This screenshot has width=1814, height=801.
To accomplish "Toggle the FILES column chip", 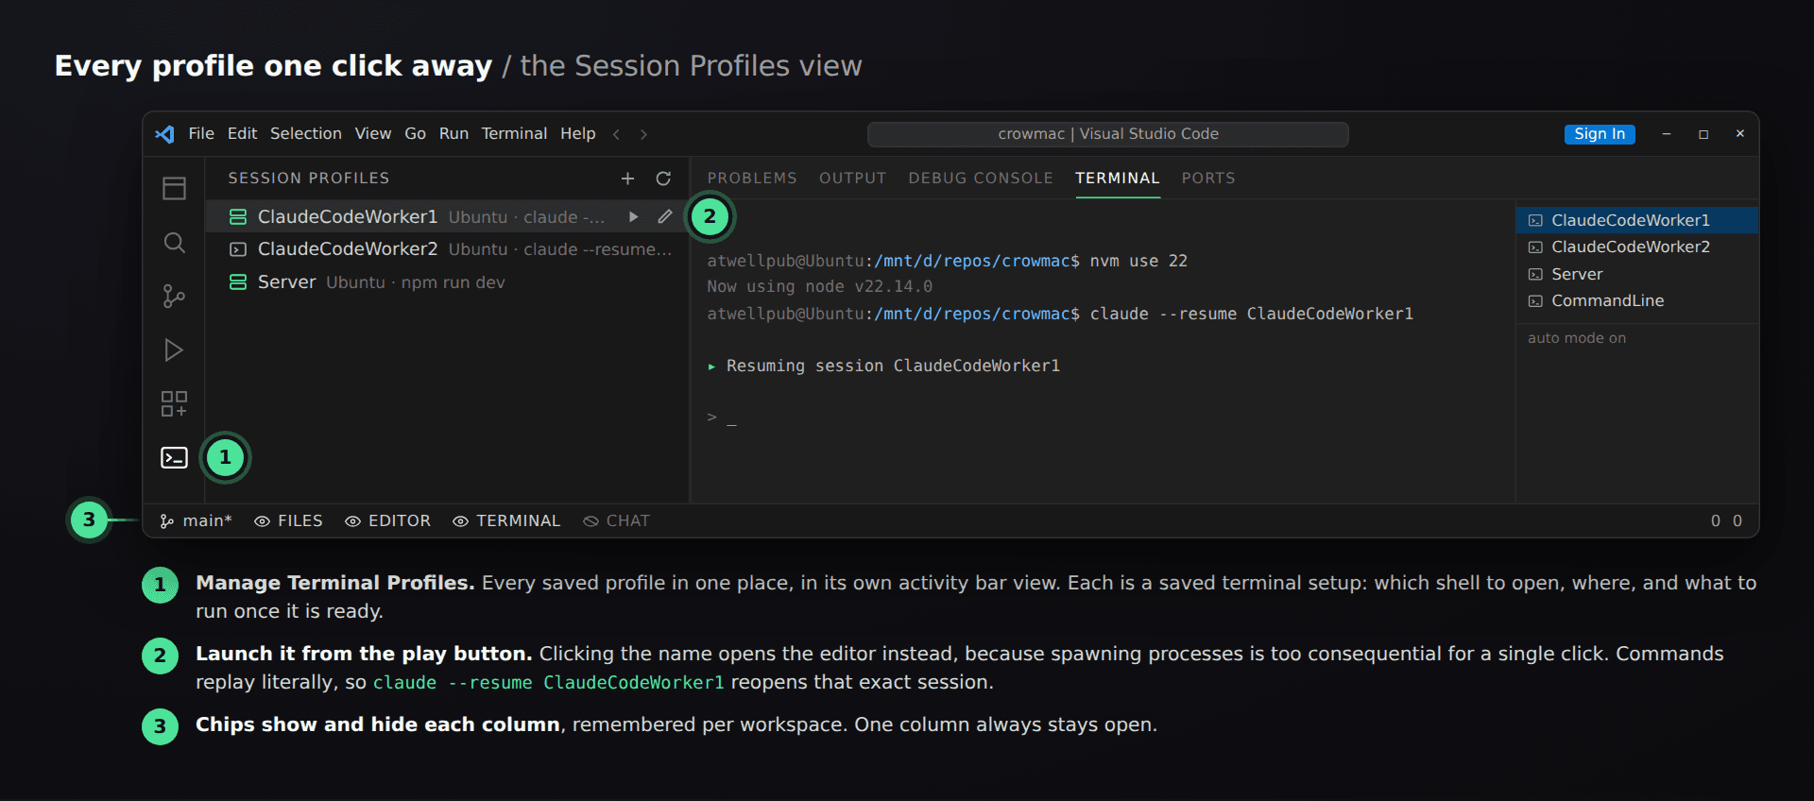I will tap(288, 521).
